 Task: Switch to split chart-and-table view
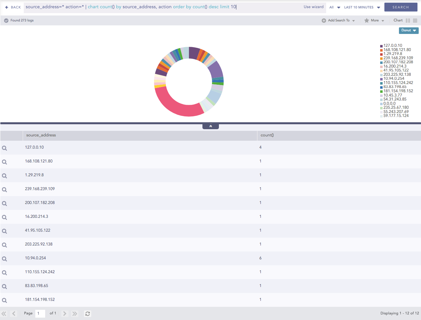tap(408, 20)
